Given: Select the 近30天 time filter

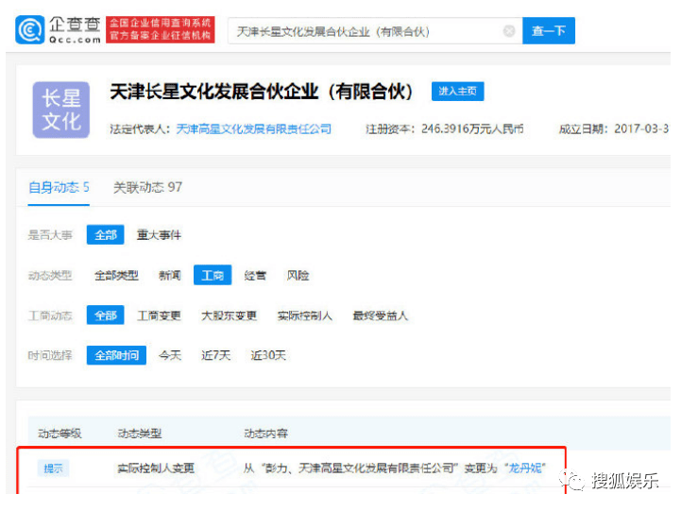Looking at the screenshot, I should [x=268, y=355].
